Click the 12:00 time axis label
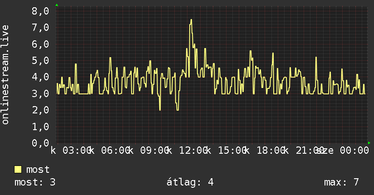Viewport: 374px width, 195px height. click(193, 151)
